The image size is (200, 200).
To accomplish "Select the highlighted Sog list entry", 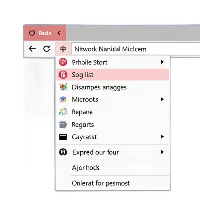I will tap(113, 75).
